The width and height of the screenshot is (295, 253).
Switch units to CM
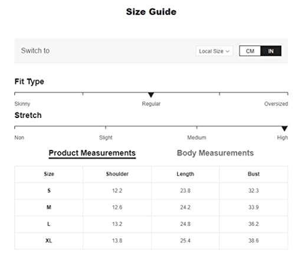[250, 51]
